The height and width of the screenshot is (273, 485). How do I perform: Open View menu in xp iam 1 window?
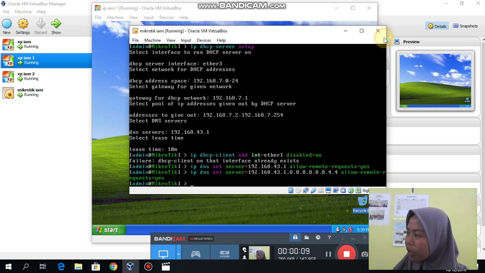coord(133,17)
